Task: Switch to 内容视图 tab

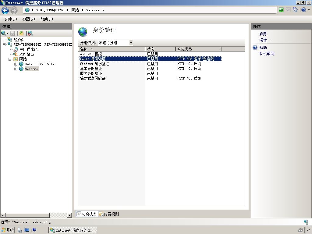Action: 109,214
